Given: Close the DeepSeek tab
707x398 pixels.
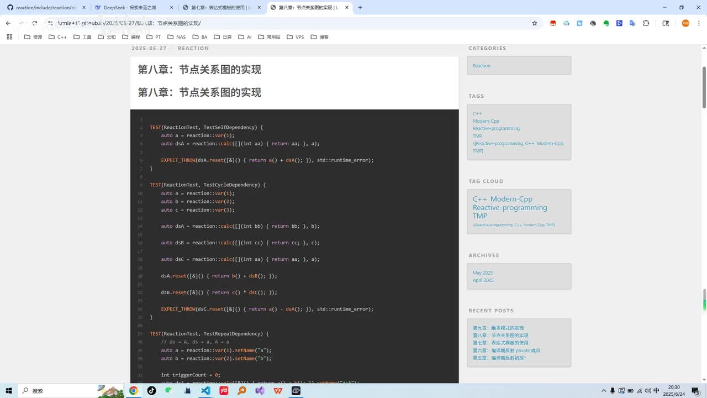Looking at the screenshot, I should click(x=171, y=8).
